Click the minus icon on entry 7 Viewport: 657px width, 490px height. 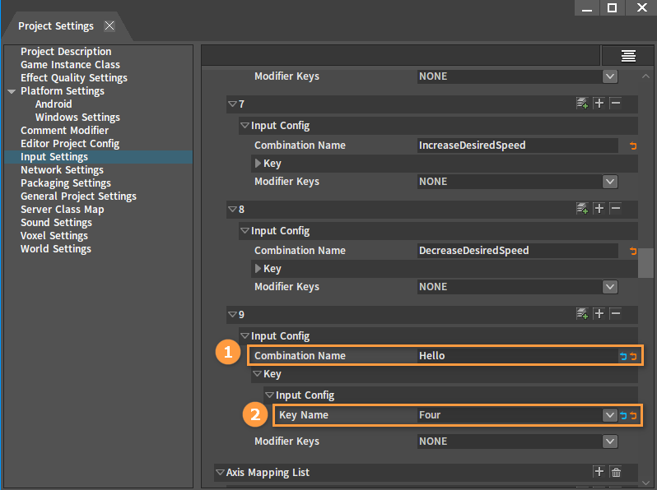[615, 103]
